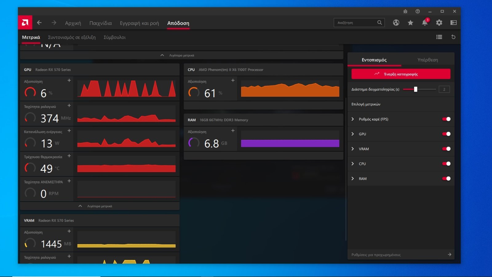Switch to the list view icon
The width and height of the screenshot is (492, 277).
coord(439,37)
